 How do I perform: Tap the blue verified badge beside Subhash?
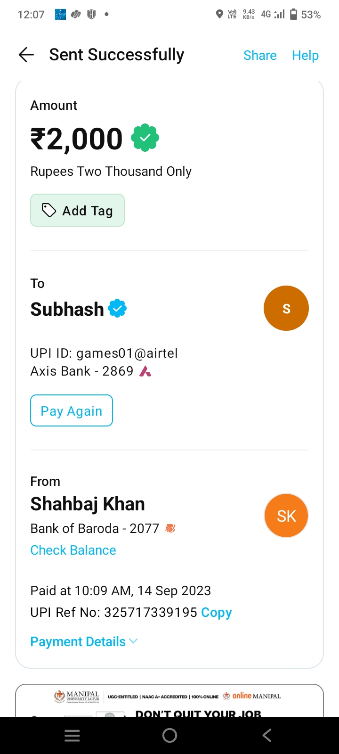[x=117, y=309]
